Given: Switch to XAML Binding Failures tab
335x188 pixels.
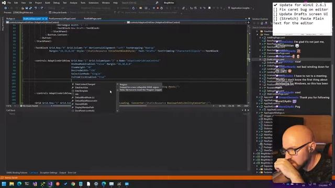Looking at the screenshot, I should (17, 173).
